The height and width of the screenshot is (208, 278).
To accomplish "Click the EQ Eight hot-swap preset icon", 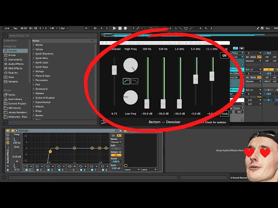I will (x=116, y=131).
